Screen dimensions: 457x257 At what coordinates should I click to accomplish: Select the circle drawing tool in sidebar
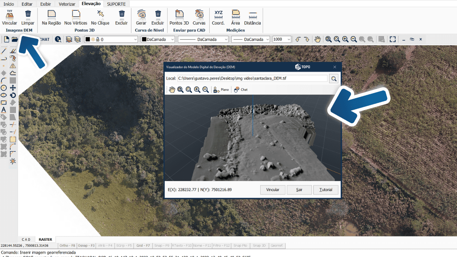(x=4, y=88)
